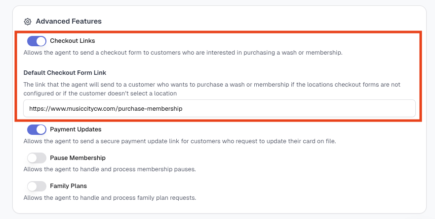Viewport: 435px width, 219px height.
Task: Click the default link fallback explanation paragraph
Action: click(x=212, y=89)
